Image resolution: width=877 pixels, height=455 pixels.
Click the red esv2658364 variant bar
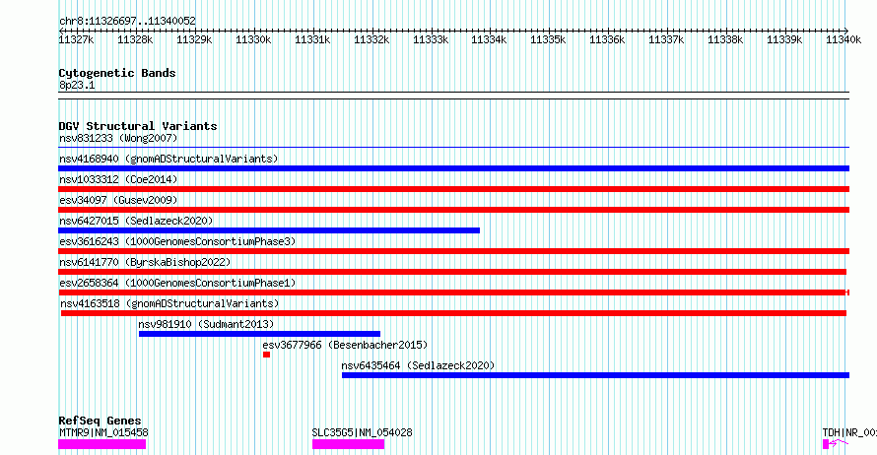453,292
